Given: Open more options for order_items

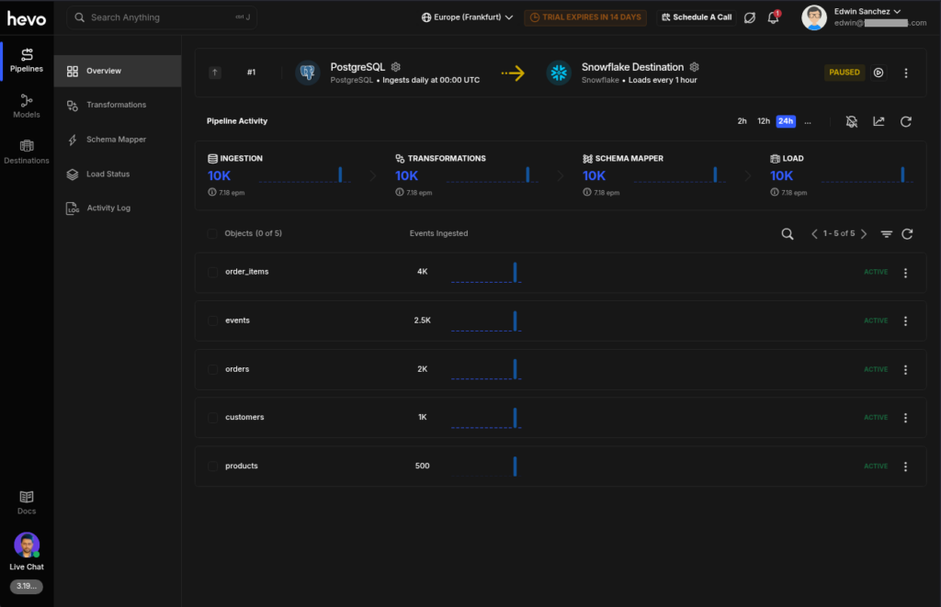Looking at the screenshot, I should coord(905,273).
